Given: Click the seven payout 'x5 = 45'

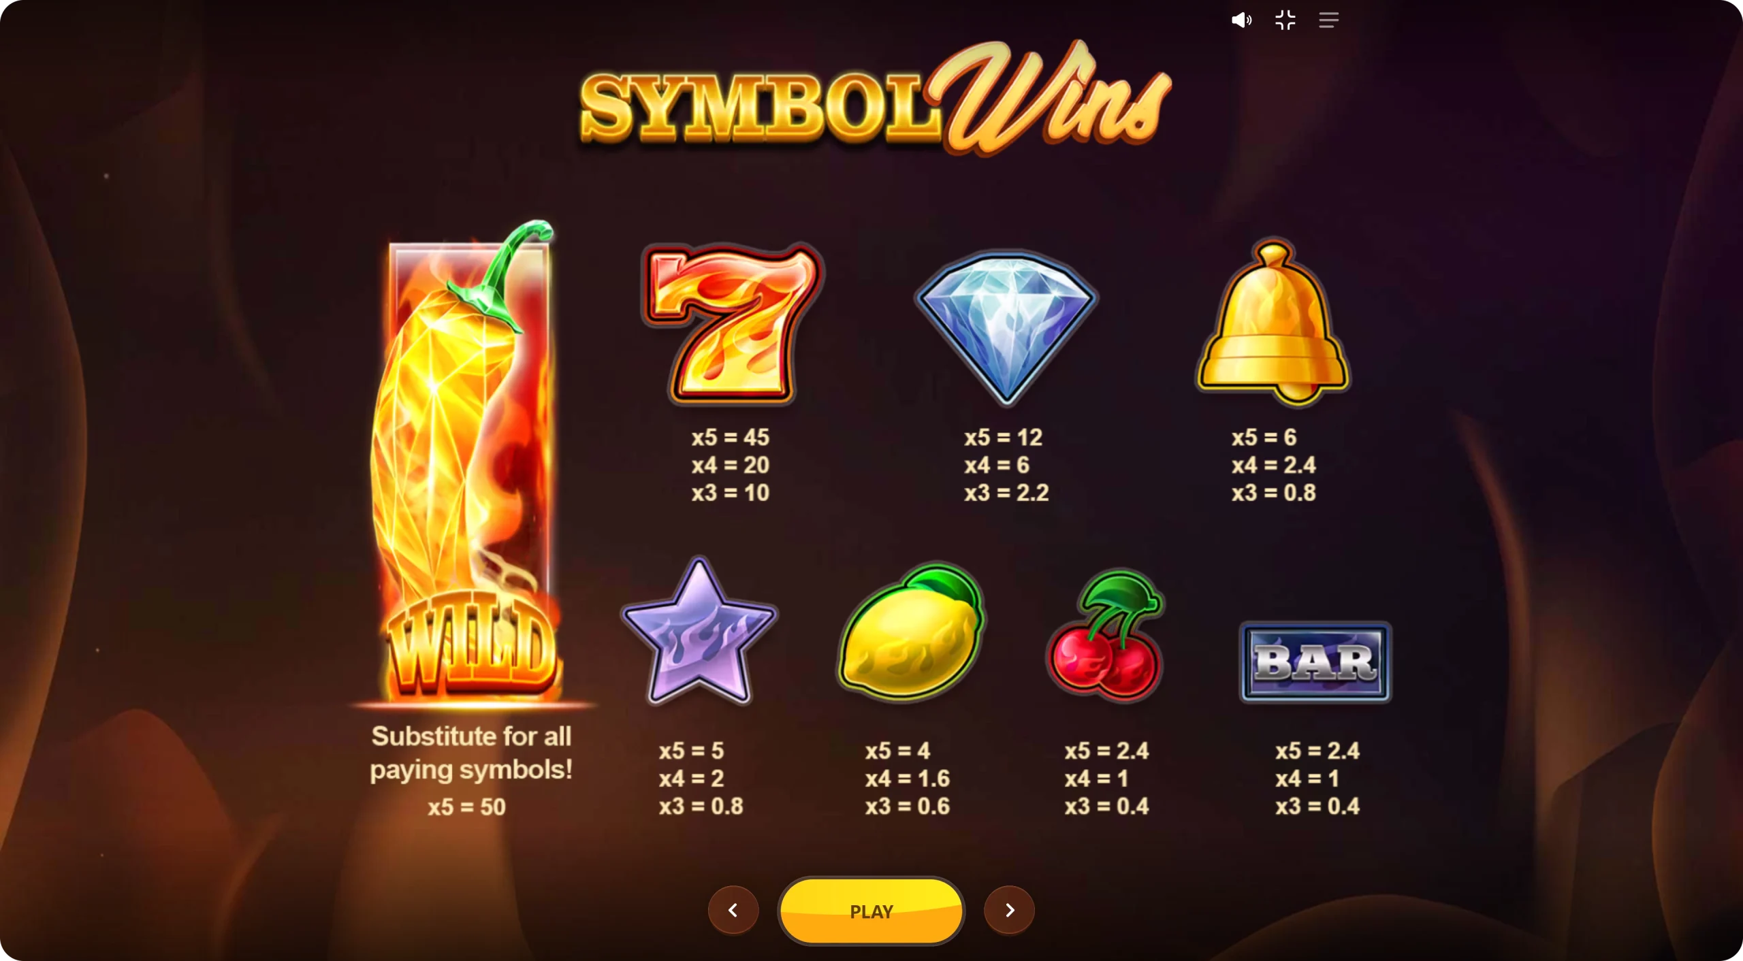Looking at the screenshot, I should [x=731, y=438].
